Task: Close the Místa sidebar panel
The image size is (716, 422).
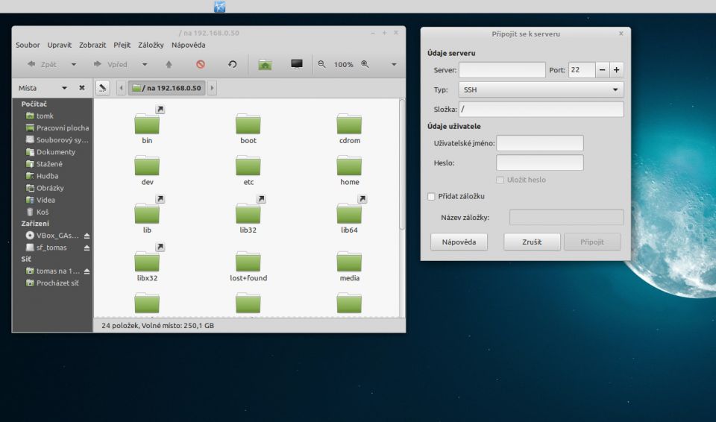Action: pyautogui.click(x=82, y=88)
